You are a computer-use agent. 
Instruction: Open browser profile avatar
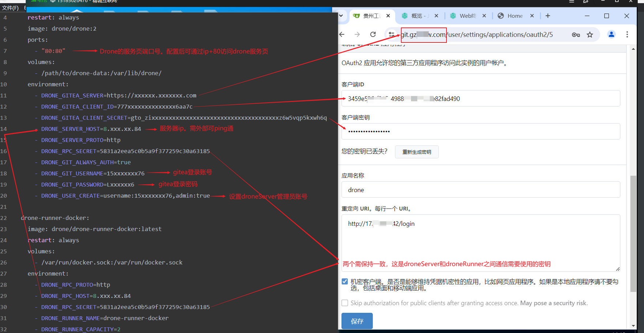click(x=611, y=34)
